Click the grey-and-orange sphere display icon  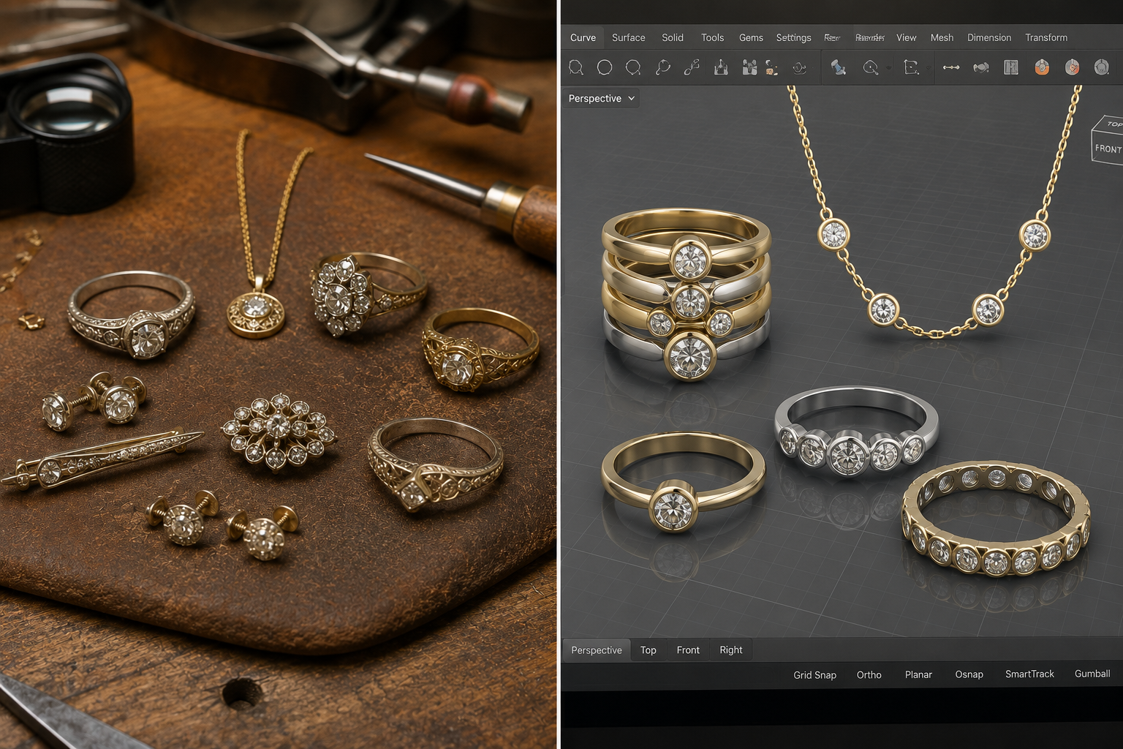[1072, 67]
